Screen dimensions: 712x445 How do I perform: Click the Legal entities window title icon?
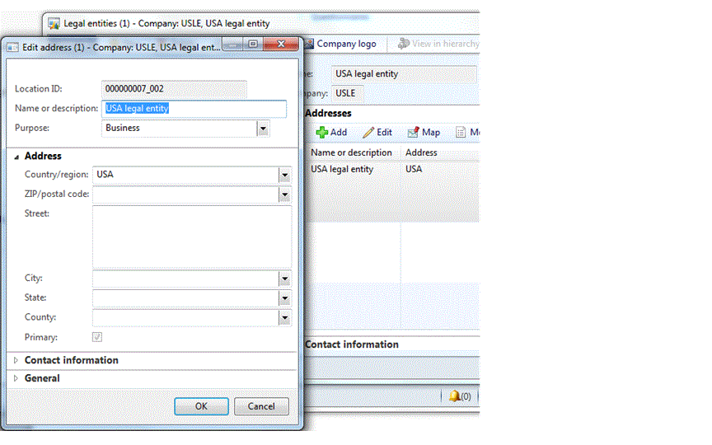(54, 23)
